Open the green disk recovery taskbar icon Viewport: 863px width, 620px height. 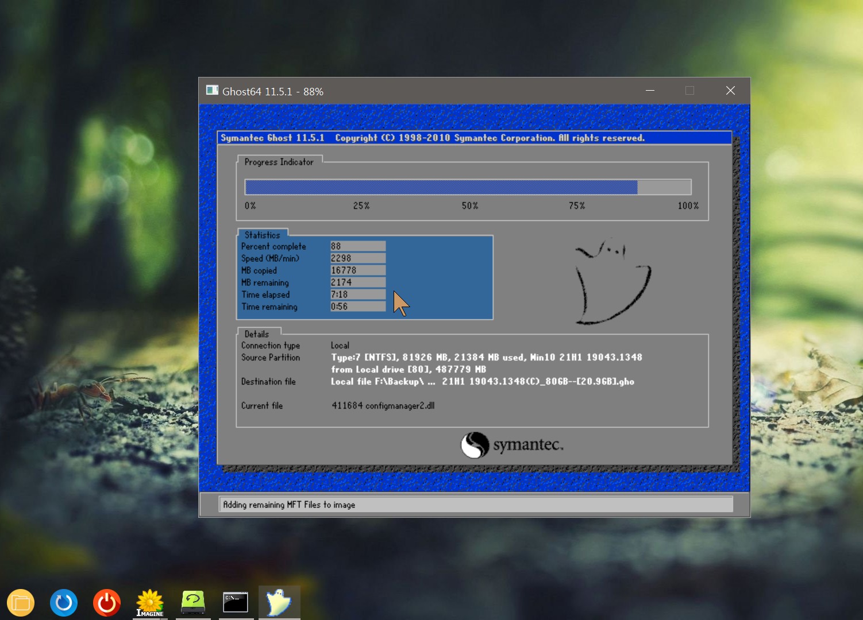coord(193,603)
